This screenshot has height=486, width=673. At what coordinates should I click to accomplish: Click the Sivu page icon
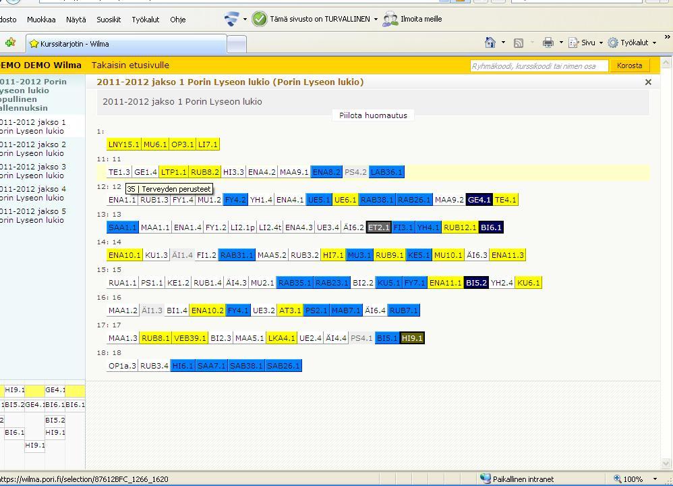click(574, 43)
